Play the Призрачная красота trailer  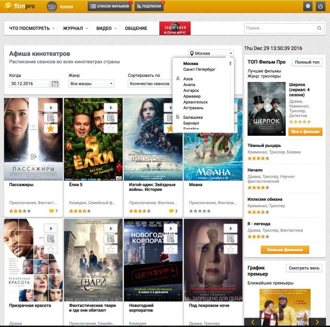[x=51, y=229]
